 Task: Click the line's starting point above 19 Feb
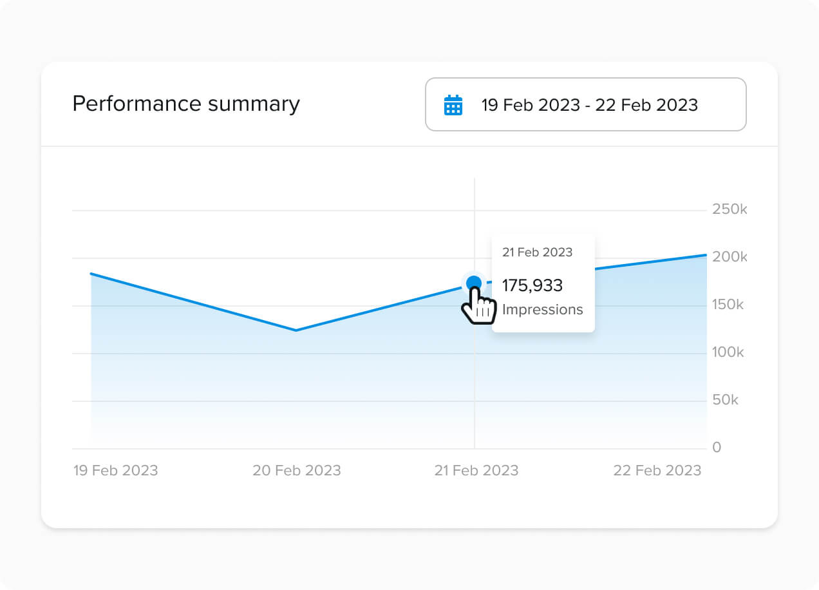[x=91, y=274]
